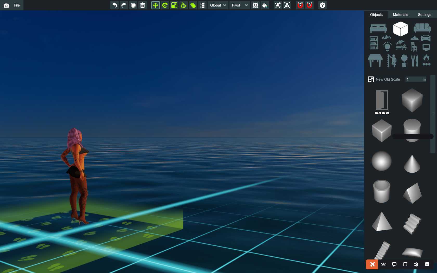Screen dimensions: 437x273
Task: Click the objects panel scrollbar
Action: click(x=433, y=114)
